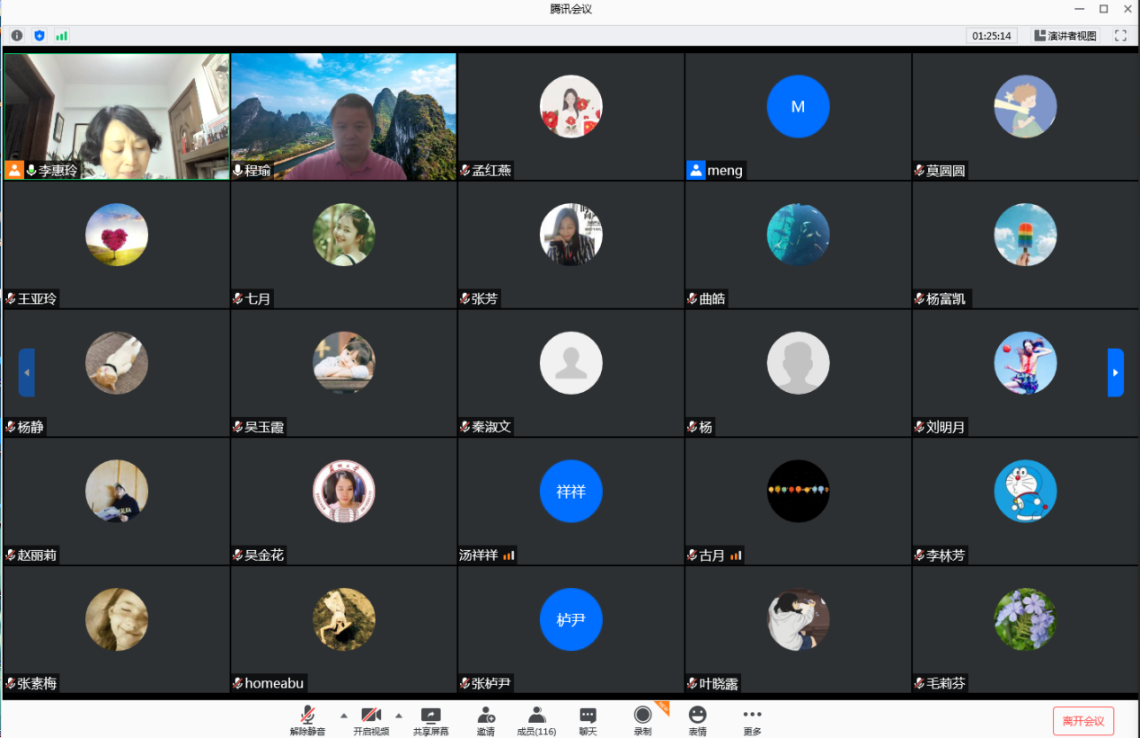Viewport: 1140px width, 738px height.
Task: Click the blue security shield icon
Action: 40,36
